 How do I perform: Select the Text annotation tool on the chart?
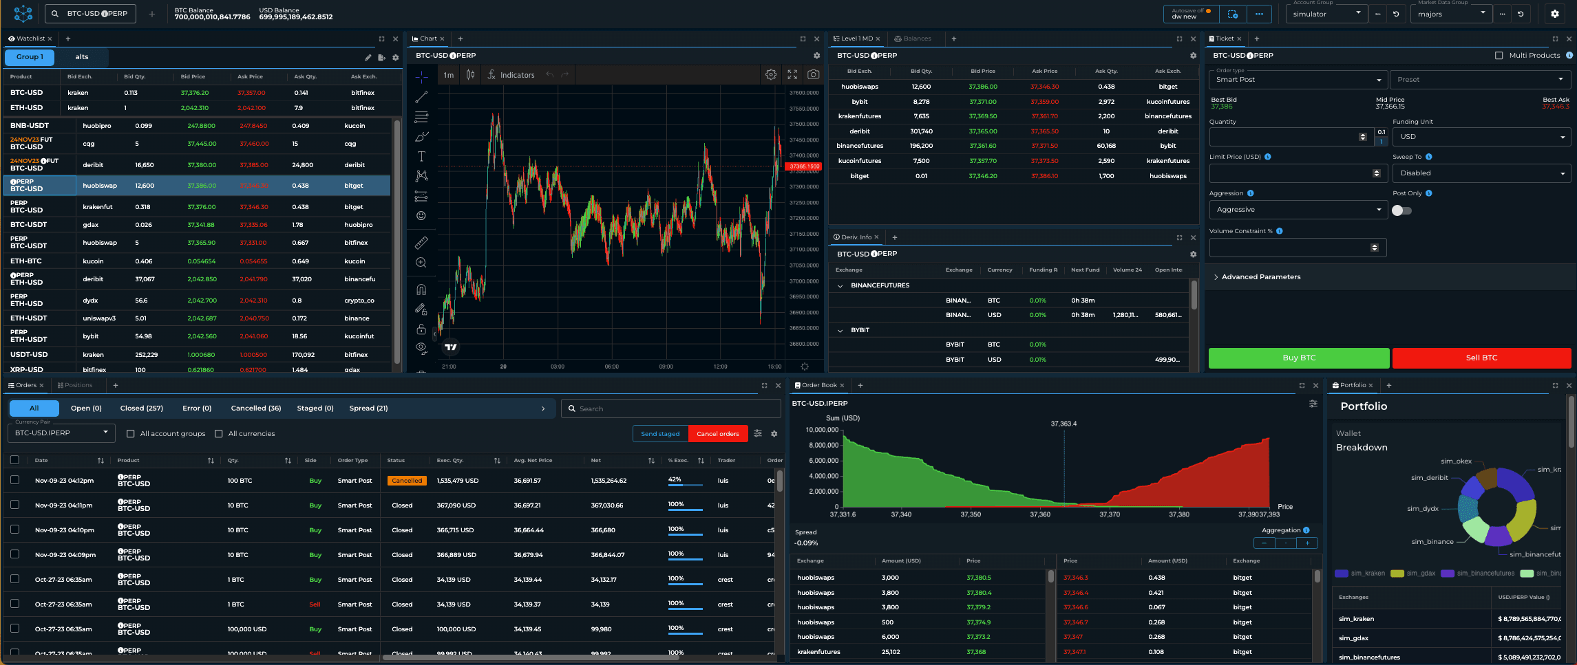[x=421, y=156]
